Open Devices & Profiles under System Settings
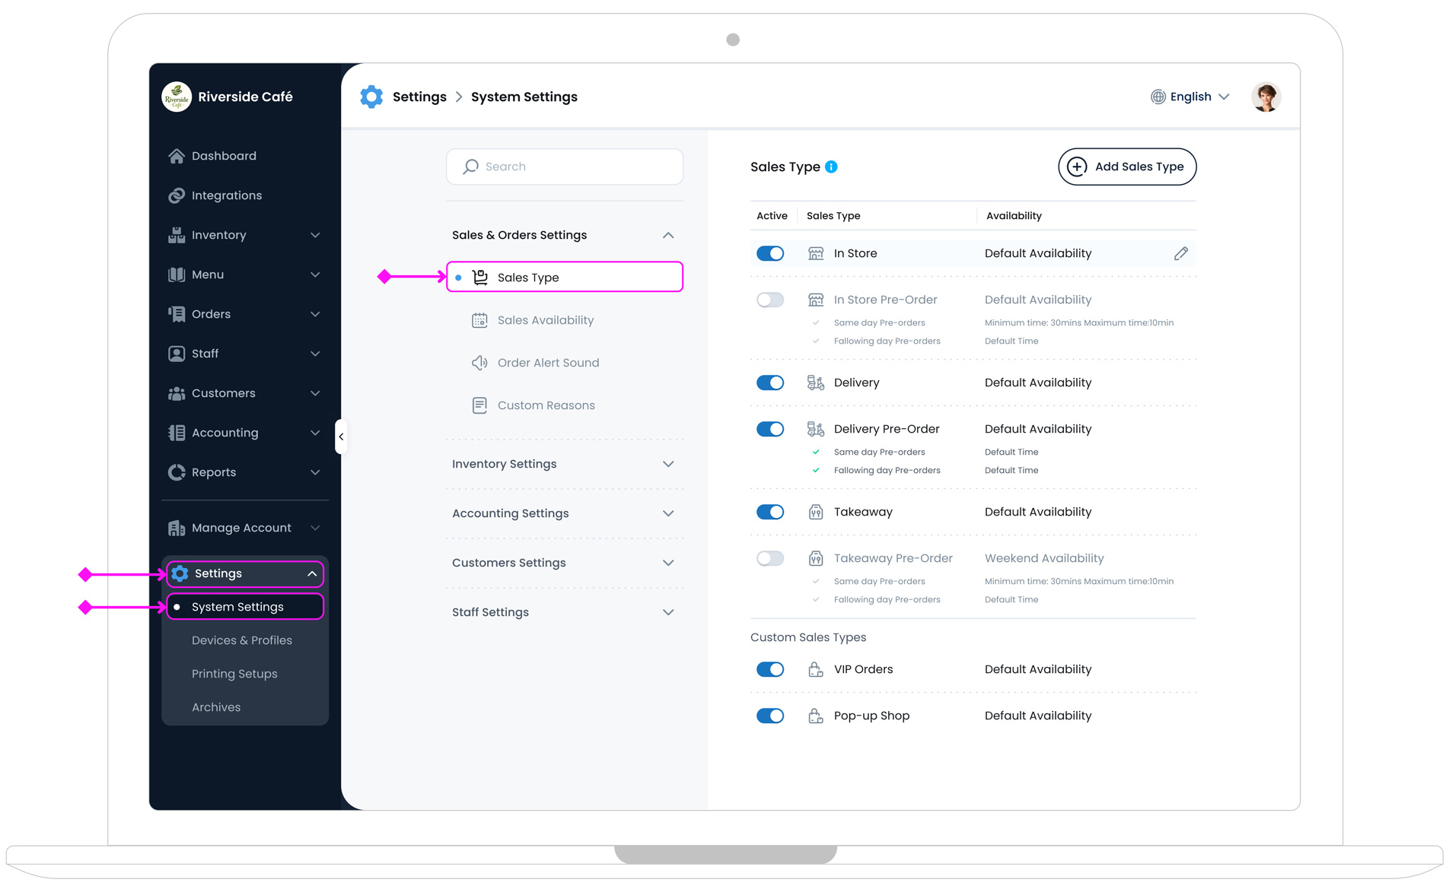The height and width of the screenshot is (892, 1449). tap(242, 640)
